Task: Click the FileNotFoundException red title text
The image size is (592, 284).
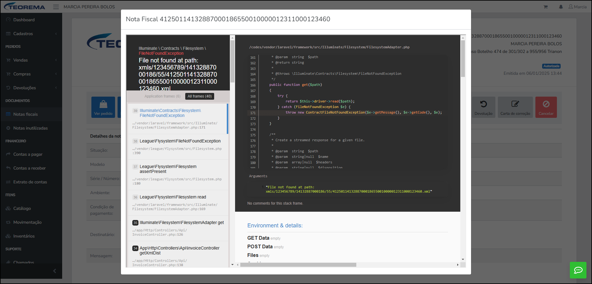Action: click(161, 53)
